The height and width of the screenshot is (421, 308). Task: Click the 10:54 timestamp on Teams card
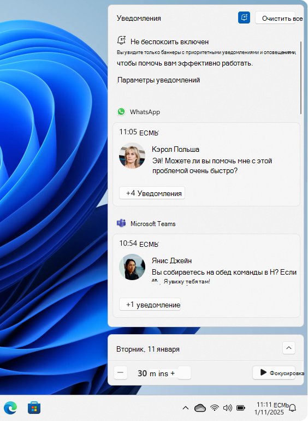(139, 244)
